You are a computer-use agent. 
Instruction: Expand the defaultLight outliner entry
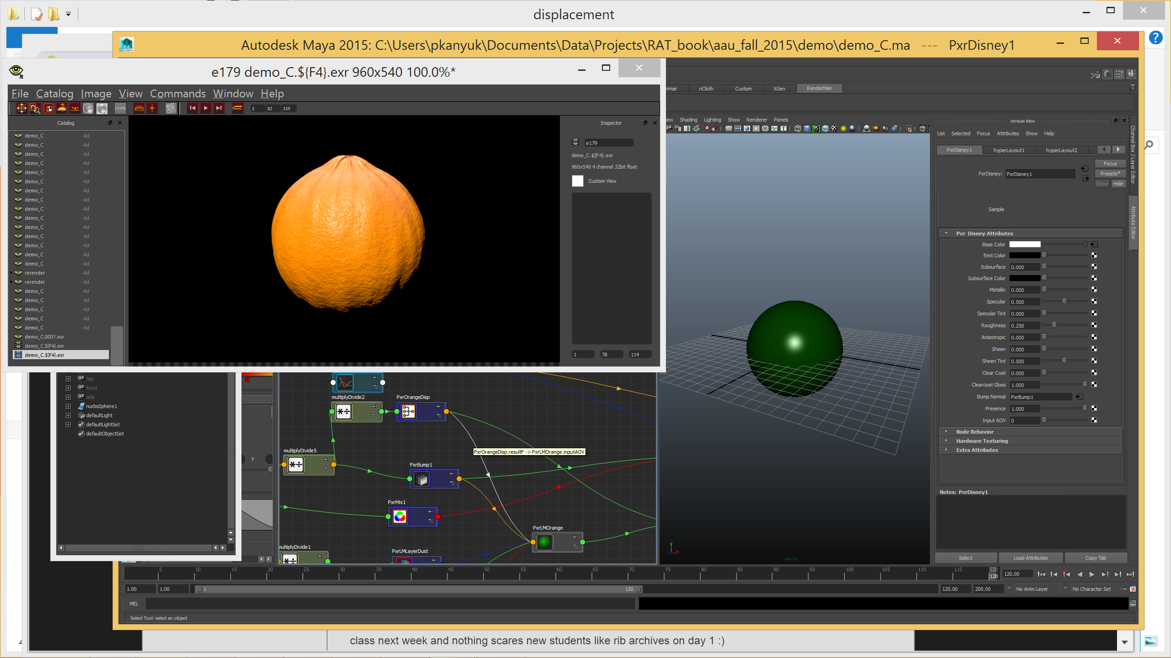point(69,415)
